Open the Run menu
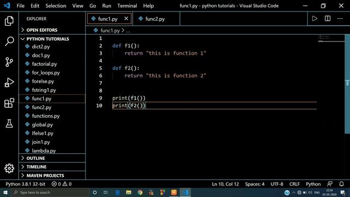Image resolution: width=350 pixels, height=197 pixels. click(107, 5)
